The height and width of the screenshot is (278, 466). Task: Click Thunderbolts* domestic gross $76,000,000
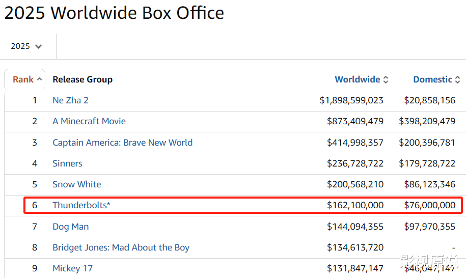[x=430, y=205]
